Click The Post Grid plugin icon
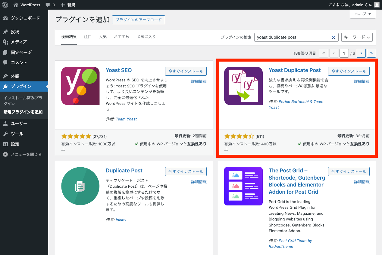 click(x=243, y=186)
